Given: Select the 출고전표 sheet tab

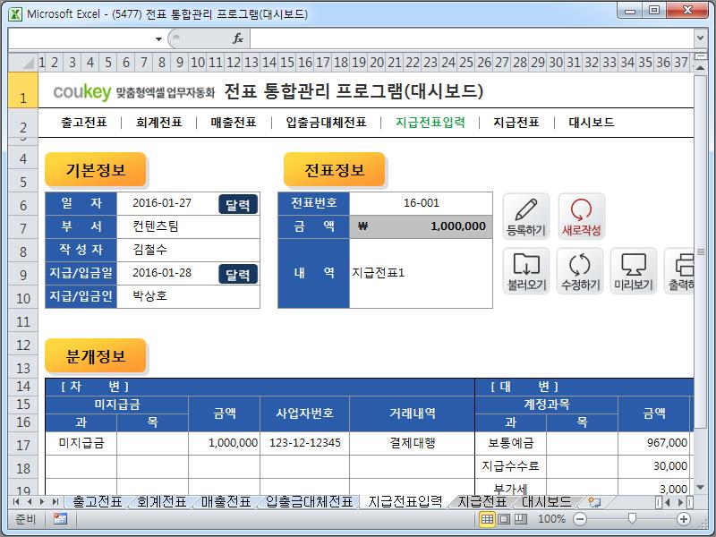Looking at the screenshot, I should pyautogui.click(x=98, y=502).
